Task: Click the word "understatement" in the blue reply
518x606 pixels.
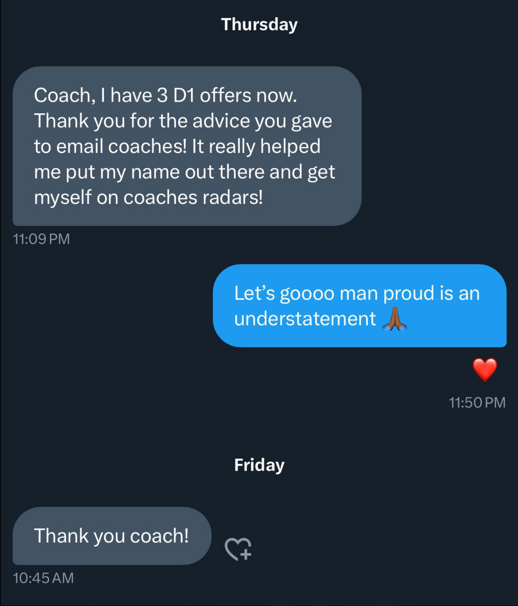Action: click(x=305, y=319)
